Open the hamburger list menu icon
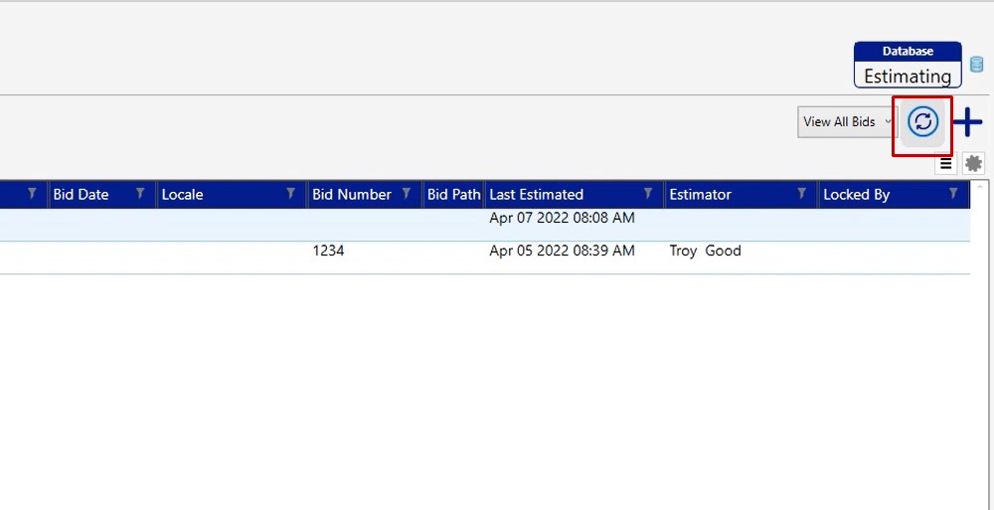994x510 pixels. (x=945, y=164)
